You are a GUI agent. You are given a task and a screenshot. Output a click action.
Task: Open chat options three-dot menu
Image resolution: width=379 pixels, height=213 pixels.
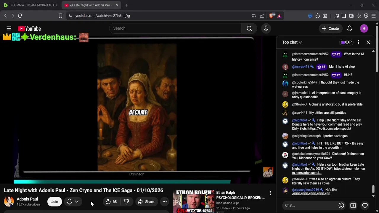pyautogui.click(x=358, y=42)
